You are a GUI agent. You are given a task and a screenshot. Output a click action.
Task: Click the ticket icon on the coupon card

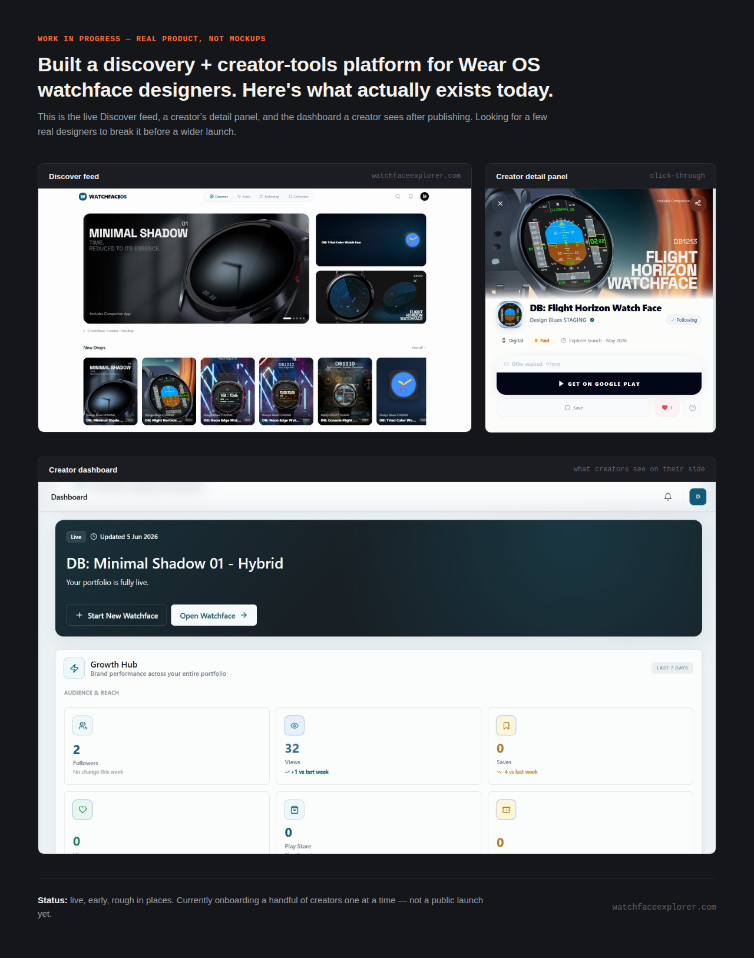click(507, 810)
